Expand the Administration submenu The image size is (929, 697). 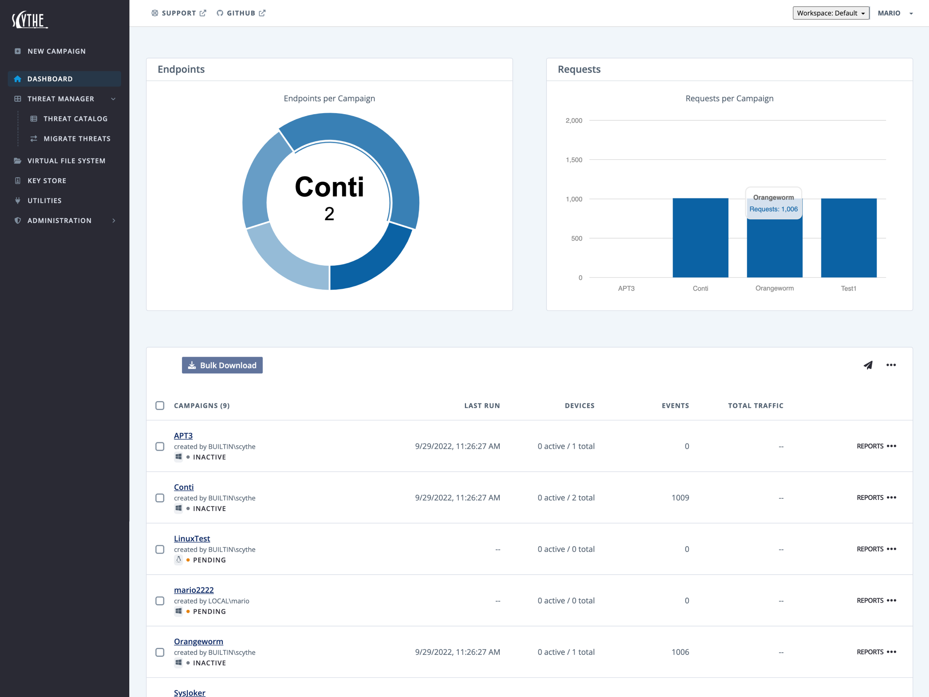pos(113,221)
